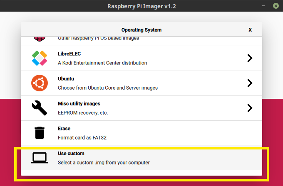
Task: Click the 'Operating System' dialog heading
Action: point(141,30)
